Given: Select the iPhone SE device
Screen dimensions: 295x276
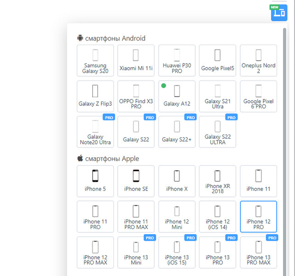Looking at the screenshot, I should coord(136,181).
